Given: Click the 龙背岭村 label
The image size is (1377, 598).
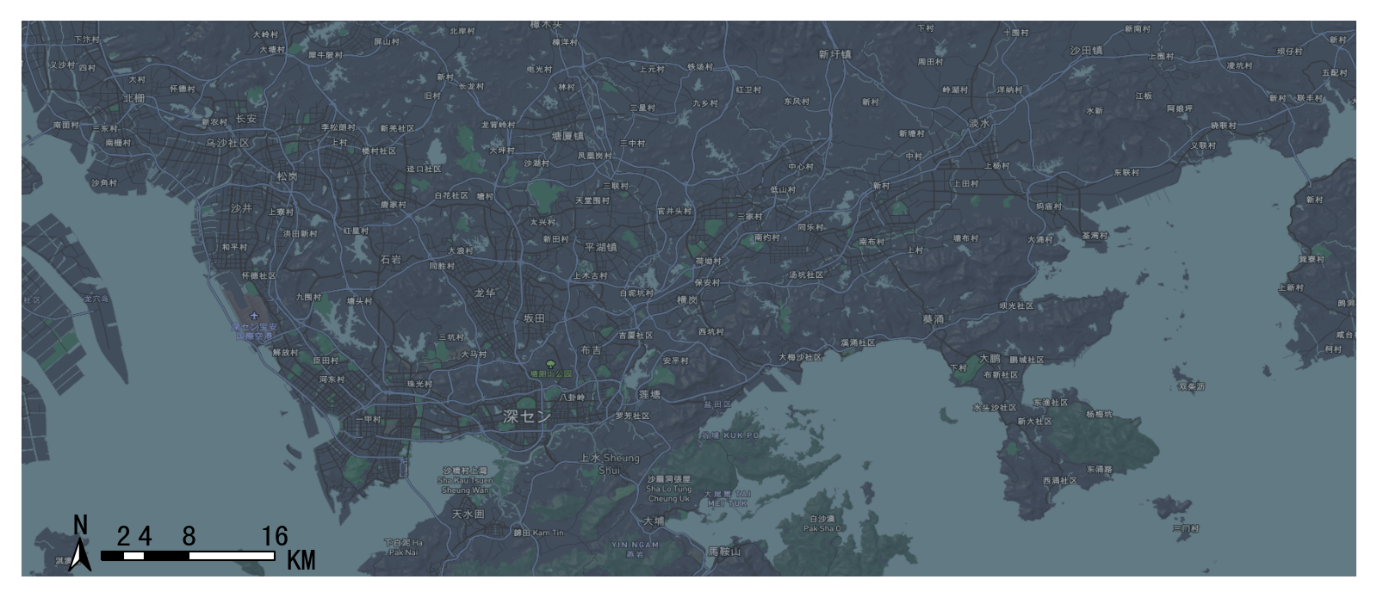Looking at the screenshot, I should 498,125.
